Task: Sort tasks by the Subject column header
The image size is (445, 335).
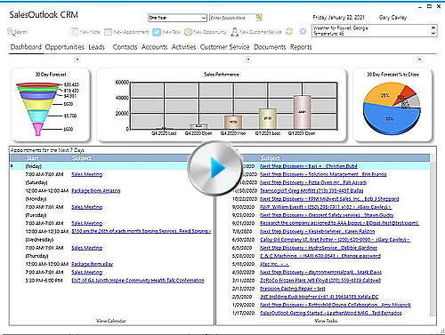Action: [270, 158]
